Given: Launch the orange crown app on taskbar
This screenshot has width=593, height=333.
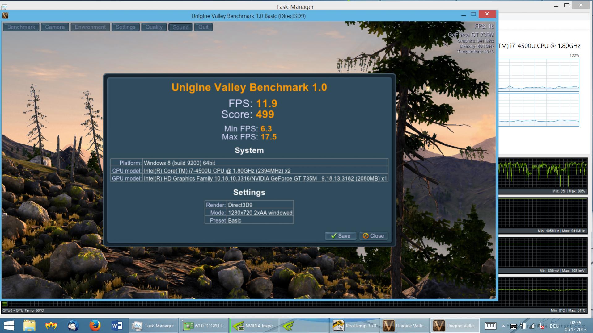Looking at the screenshot, I should point(51,326).
